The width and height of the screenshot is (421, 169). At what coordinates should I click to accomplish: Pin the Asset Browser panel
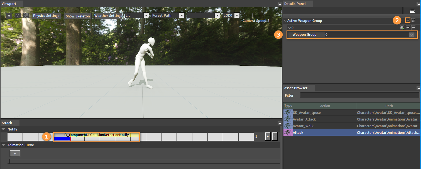418,88
